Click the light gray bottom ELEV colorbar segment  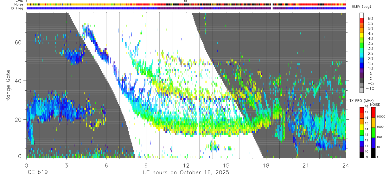pos(361,91)
